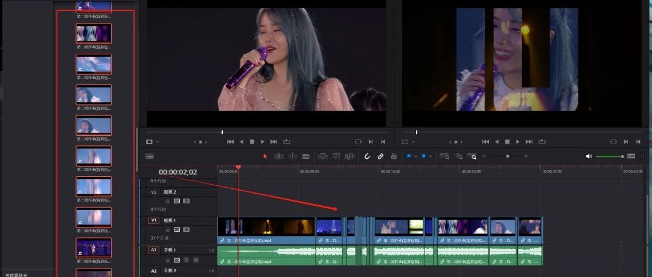Image resolution: width=652 pixels, height=277 pixels.
Task: Stop playback in the source viewer
Action: 252,142
